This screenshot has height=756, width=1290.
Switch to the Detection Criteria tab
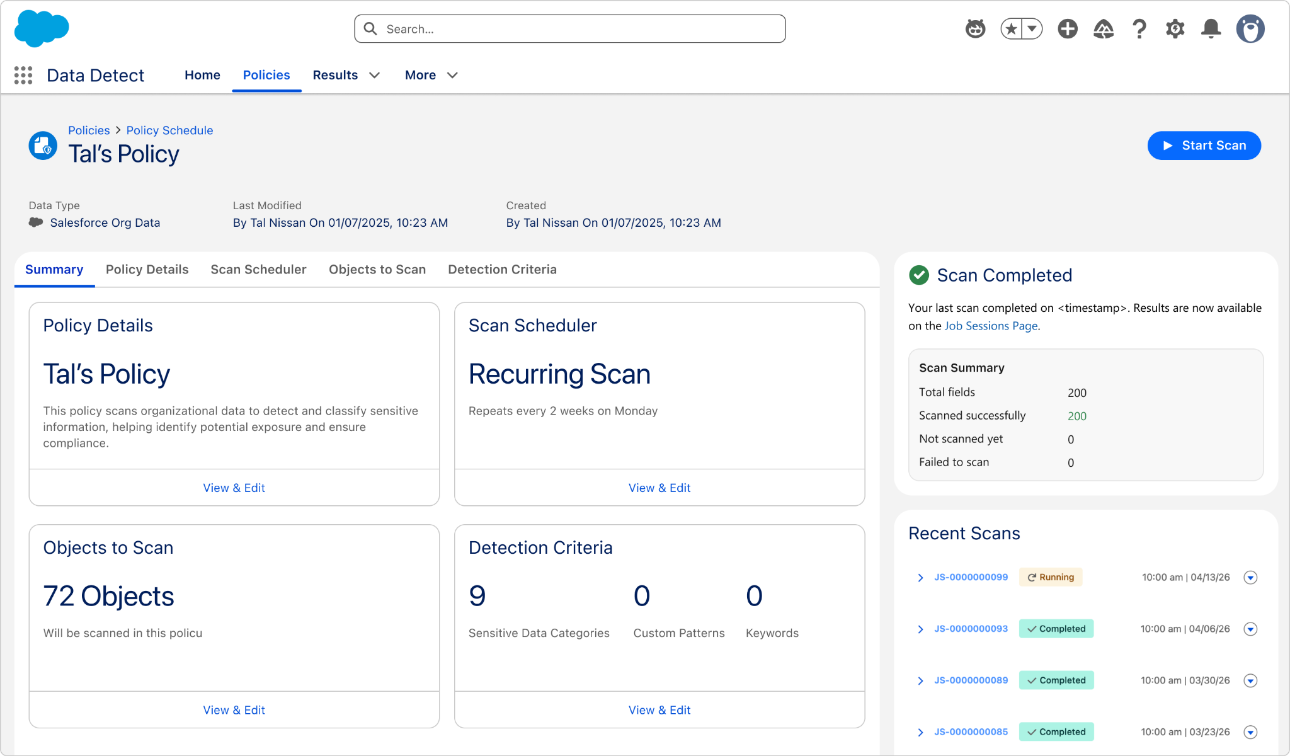coord(503,270)
